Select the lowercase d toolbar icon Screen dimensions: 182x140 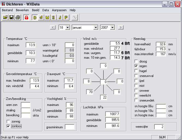click(41, 17)
